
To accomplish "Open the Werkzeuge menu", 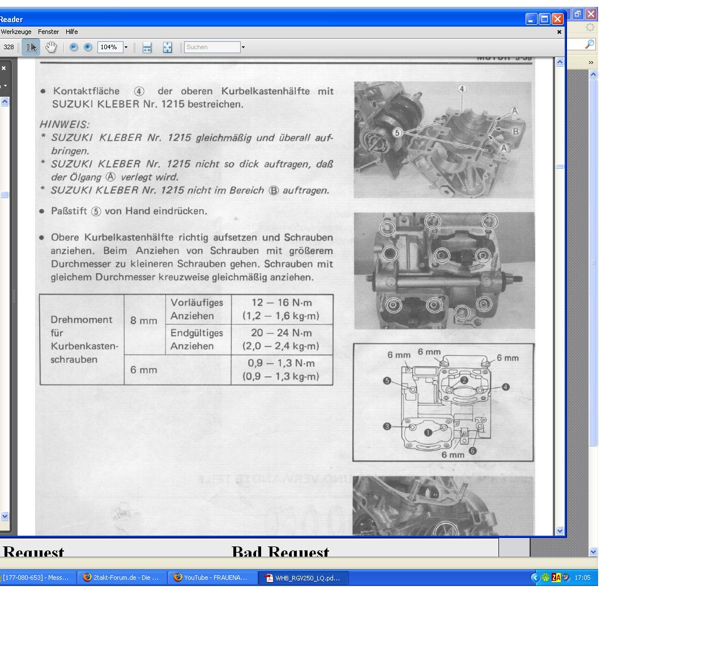I will click(x=16, y=32).
